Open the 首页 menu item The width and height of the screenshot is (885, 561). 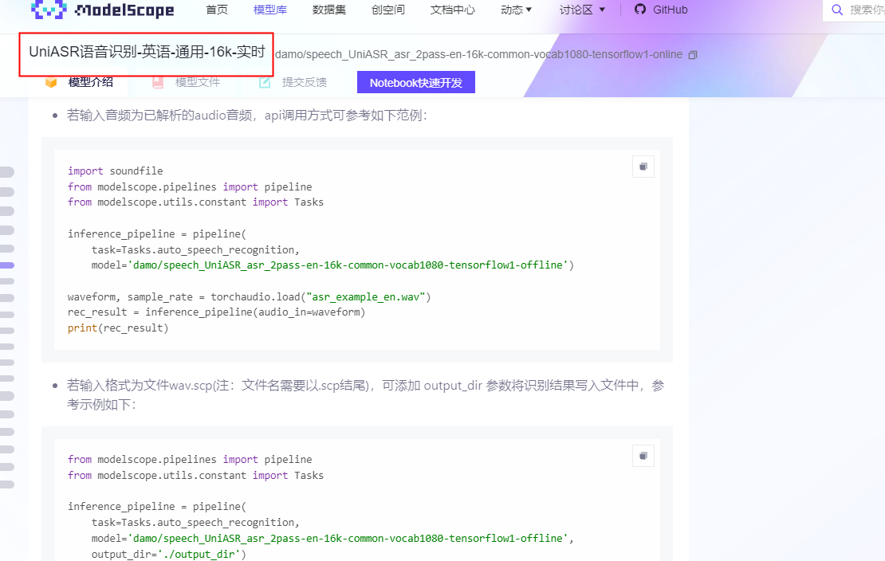(217, 10)
